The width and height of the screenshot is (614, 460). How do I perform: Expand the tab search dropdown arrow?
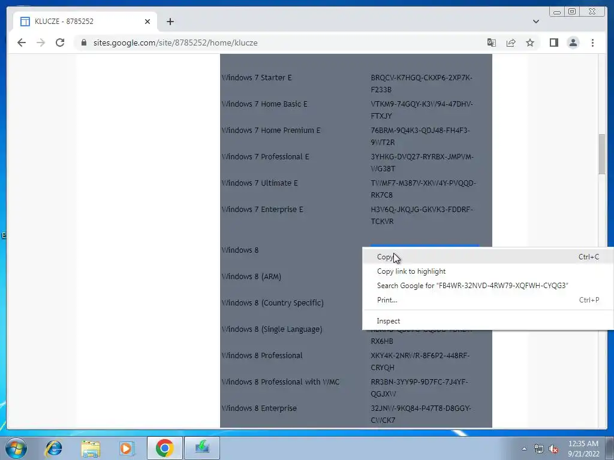click(x=536, y=22)
